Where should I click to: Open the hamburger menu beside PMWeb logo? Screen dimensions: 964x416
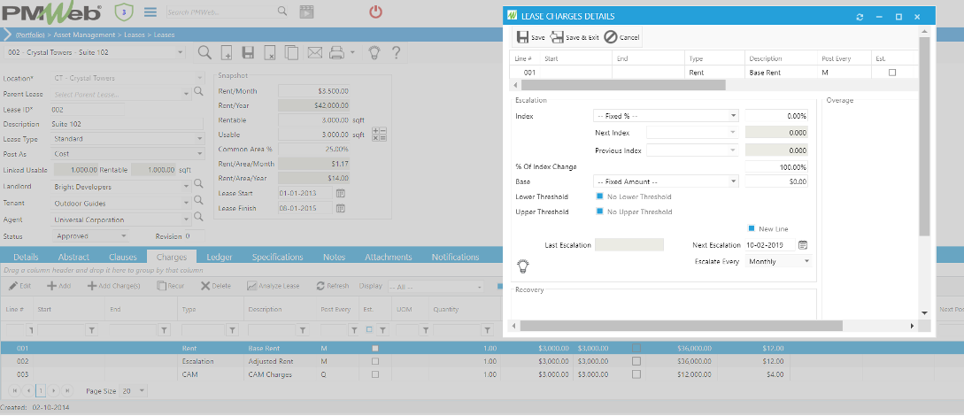(x=150, y=12)
